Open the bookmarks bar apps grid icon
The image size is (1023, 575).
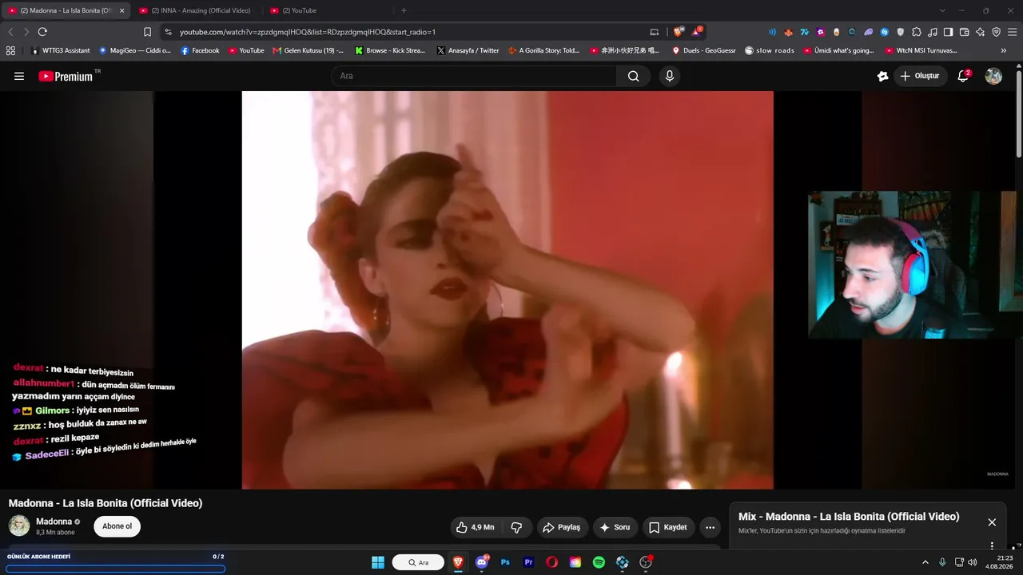click(x=10, y=50)
